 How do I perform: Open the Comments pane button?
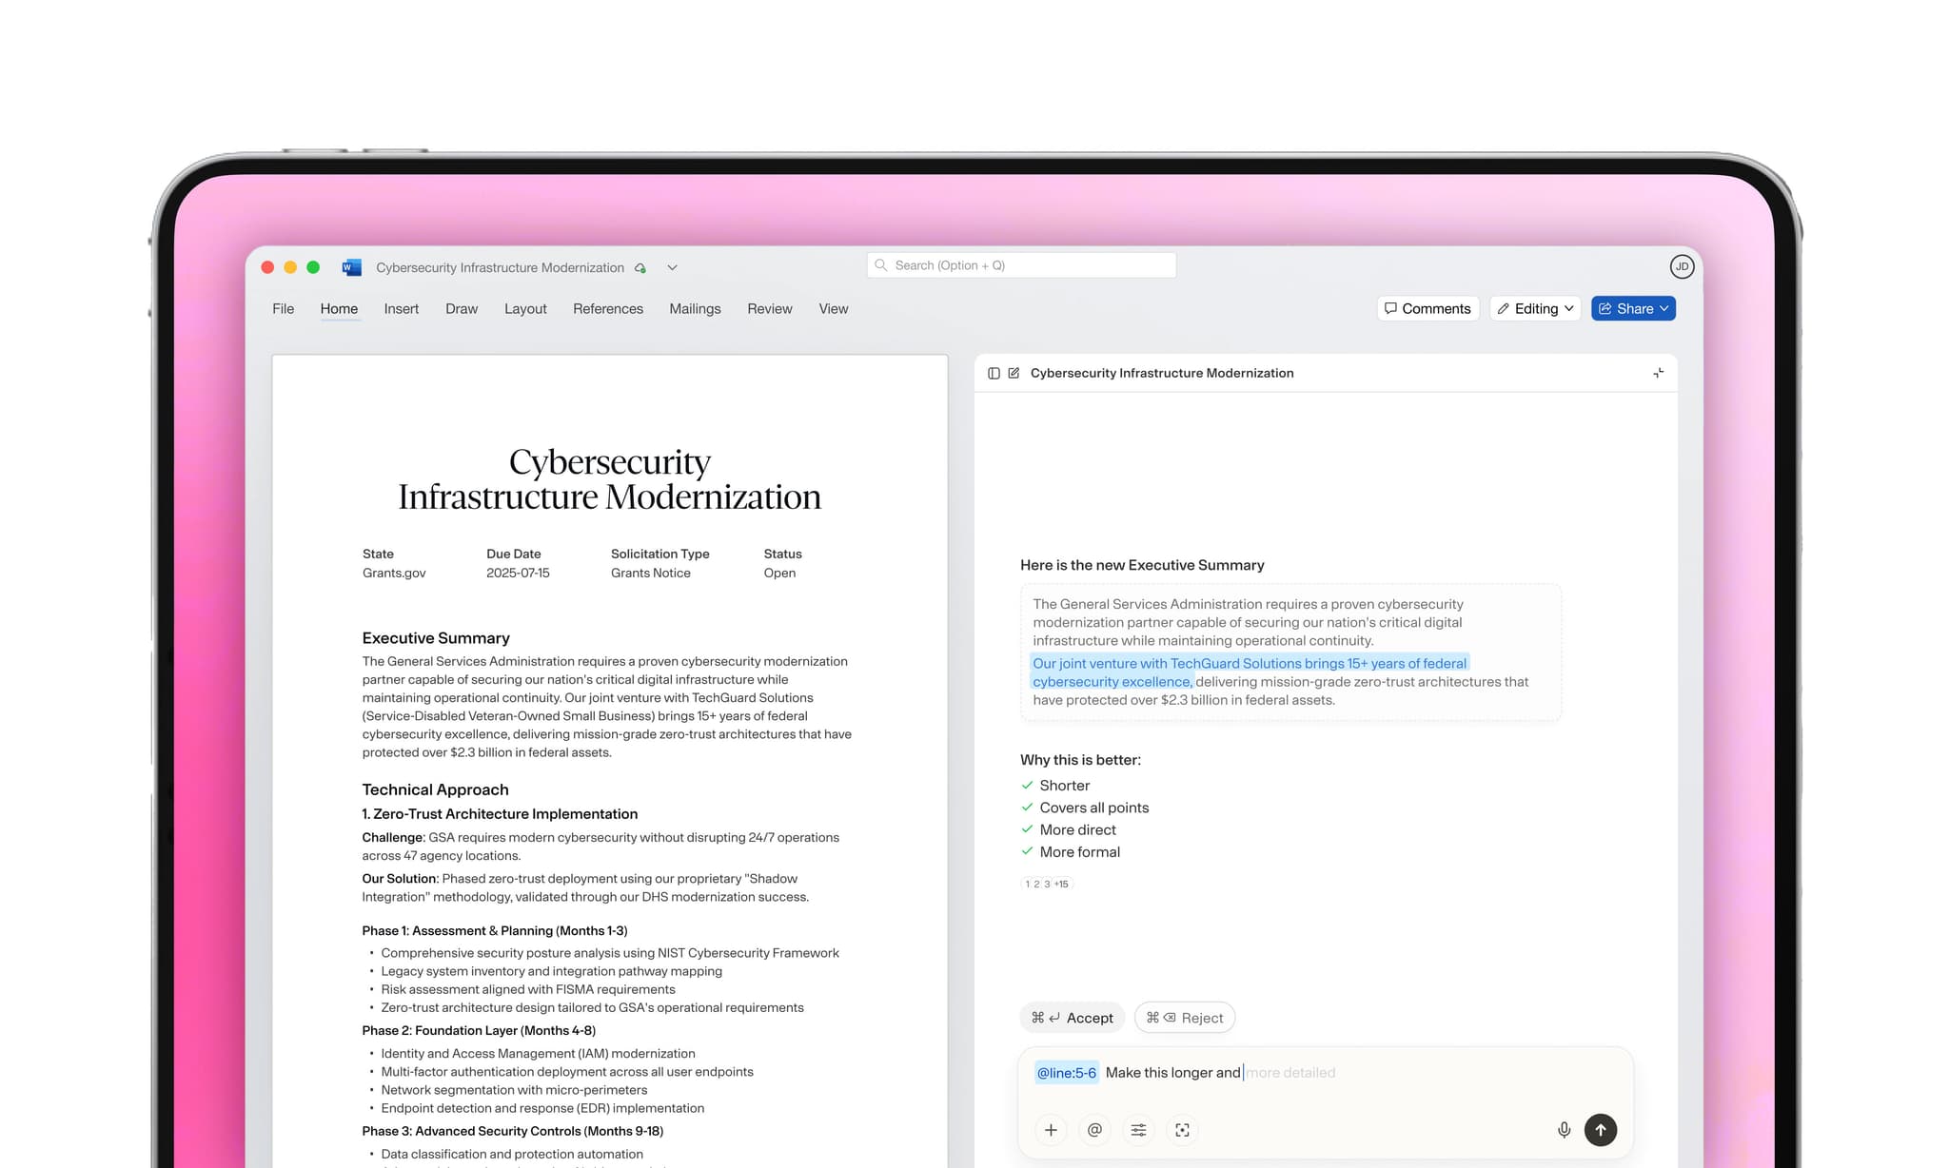coord(1427,308)
